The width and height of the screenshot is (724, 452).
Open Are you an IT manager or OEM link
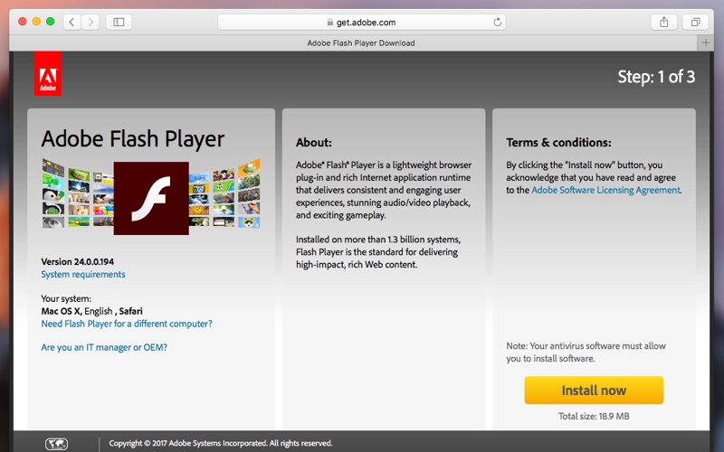(x=104, y=347)
